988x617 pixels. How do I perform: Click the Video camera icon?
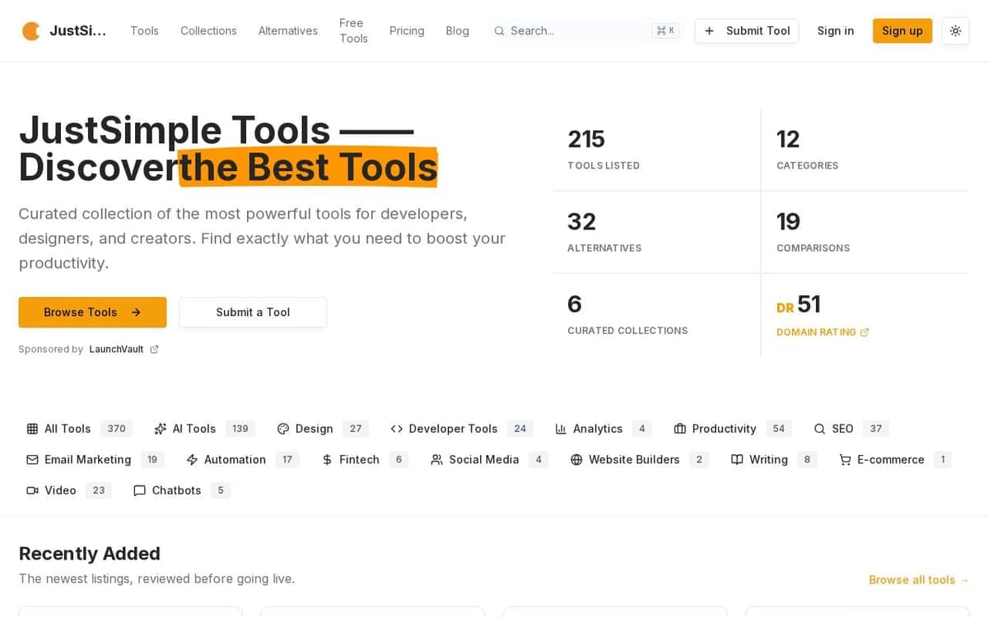(x=32, y=490)
